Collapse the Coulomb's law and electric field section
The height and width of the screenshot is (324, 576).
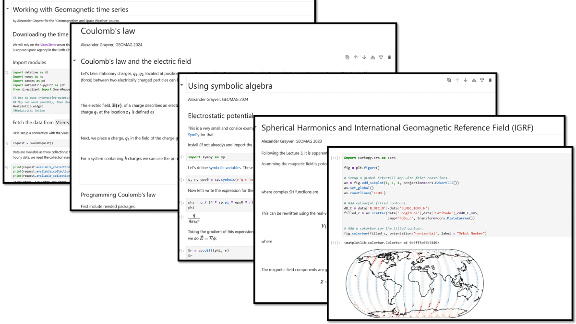click(74, 60)
